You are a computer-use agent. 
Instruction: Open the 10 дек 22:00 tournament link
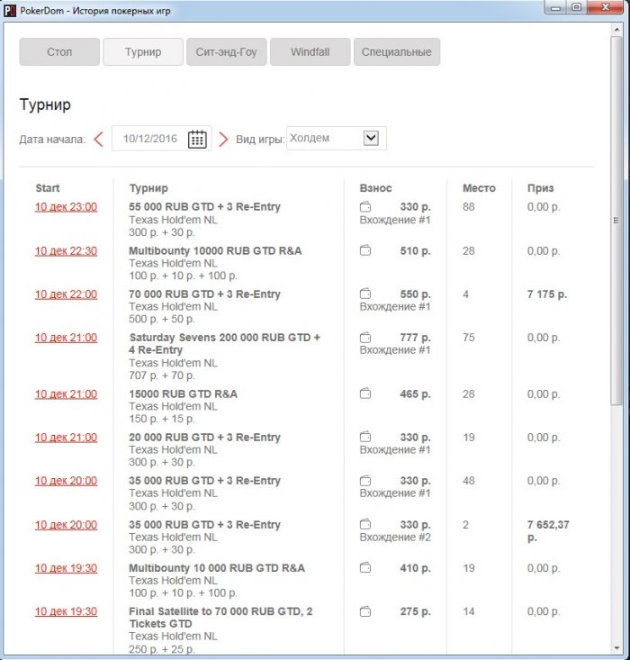[x=66, y=294]
